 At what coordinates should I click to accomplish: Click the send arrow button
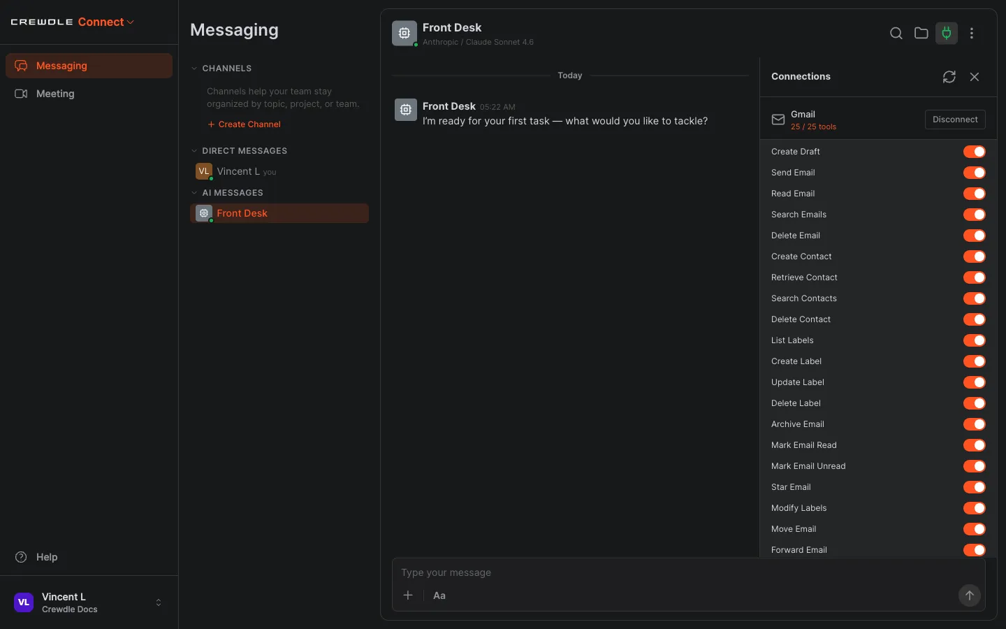coord(969,595)
